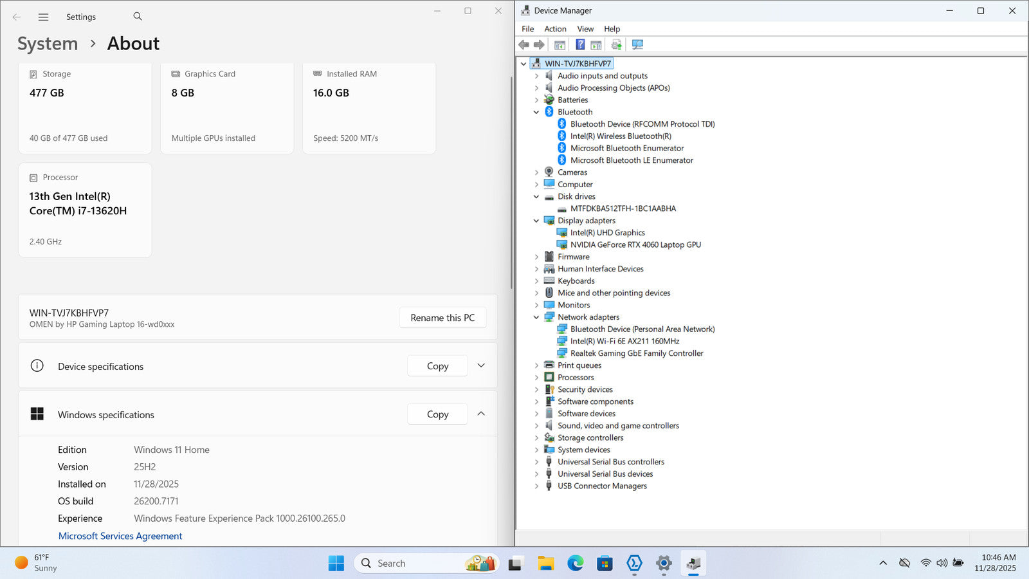Click the Show/Hide Console Tree toolbar icon
The width and height of the screenshot is (1029, 579).
pos(560,45)
